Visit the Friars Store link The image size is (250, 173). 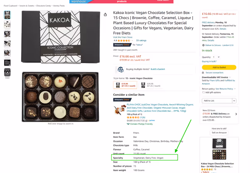123,37
